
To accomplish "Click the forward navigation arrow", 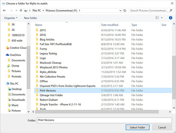I will pos(11,11).
